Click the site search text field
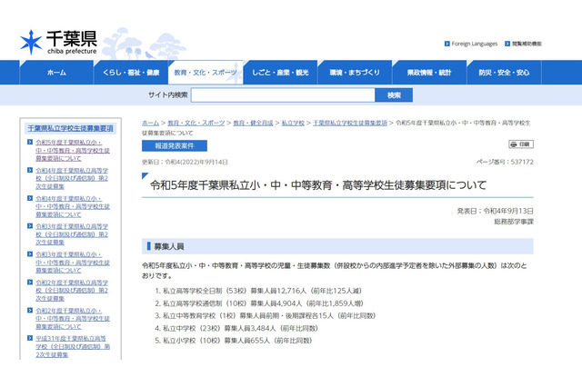582x387 pixels. click(x=283, y=95)
